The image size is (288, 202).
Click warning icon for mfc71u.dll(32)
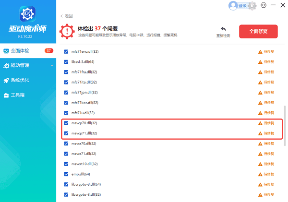[x=260, y=113]
